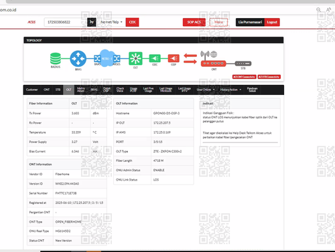
Task: Click the browser read aloud icon
Action: 328,9
